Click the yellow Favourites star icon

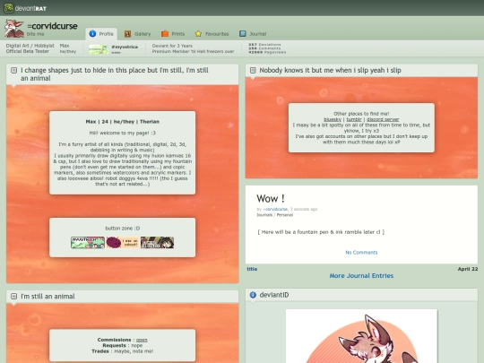point(198,34)
